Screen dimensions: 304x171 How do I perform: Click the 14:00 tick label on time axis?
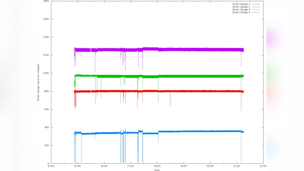pos(51,166)
